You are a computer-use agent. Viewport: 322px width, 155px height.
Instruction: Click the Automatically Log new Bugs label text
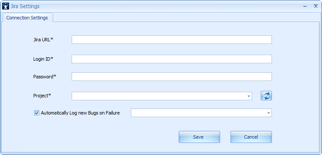coord(80,113)
